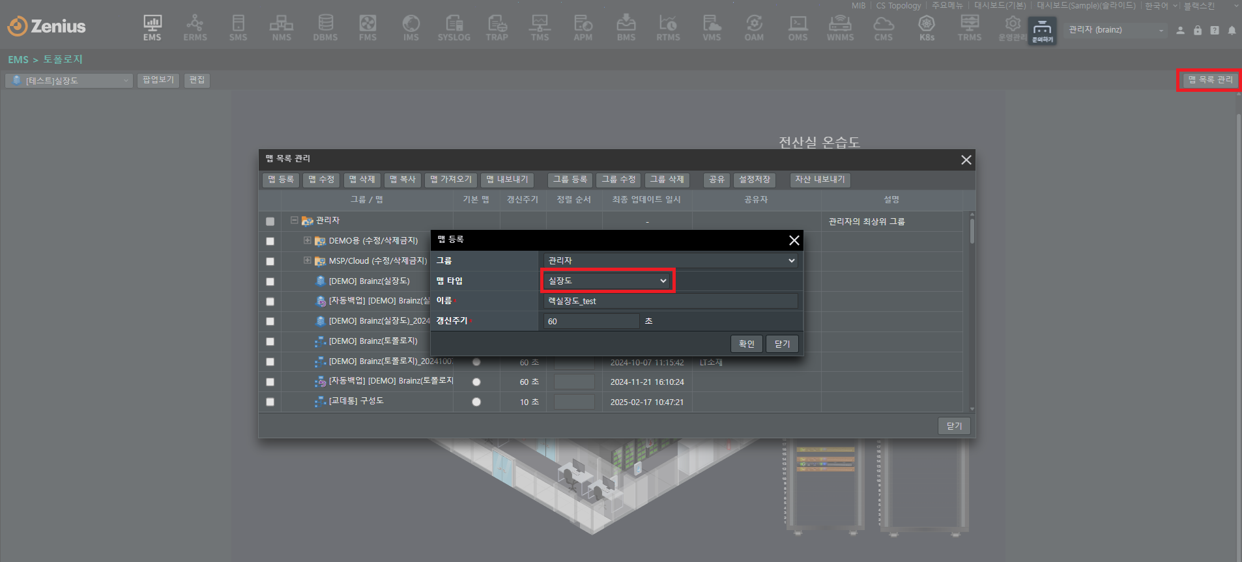This screenshot has width=1242, height=562.
Task: Open the CMS cloud icon
Action: point(884,28)
